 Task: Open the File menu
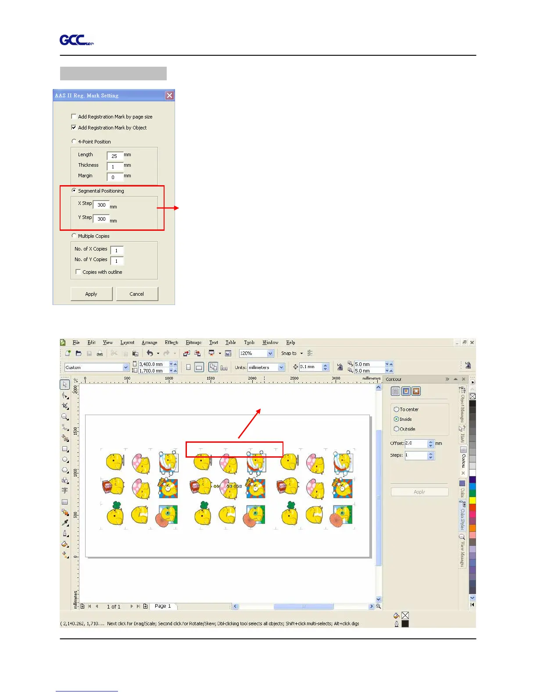tap(76, 342)
